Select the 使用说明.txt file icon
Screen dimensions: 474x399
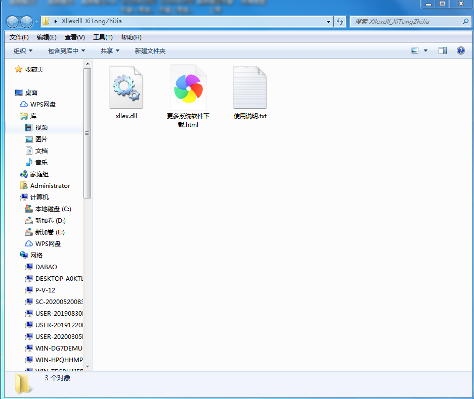pyautogui.click(x=250, y=87)
